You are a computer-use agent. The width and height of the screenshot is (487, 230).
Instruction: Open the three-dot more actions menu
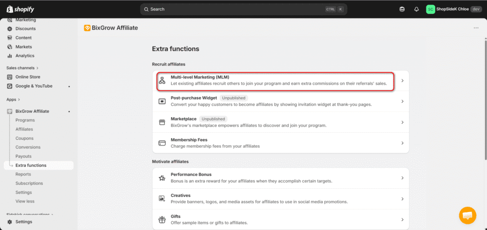point(476,28)
